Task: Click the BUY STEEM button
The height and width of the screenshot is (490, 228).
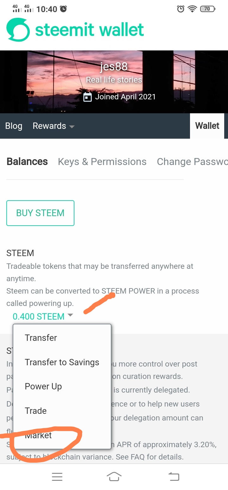Action: [x=40, y=213]
